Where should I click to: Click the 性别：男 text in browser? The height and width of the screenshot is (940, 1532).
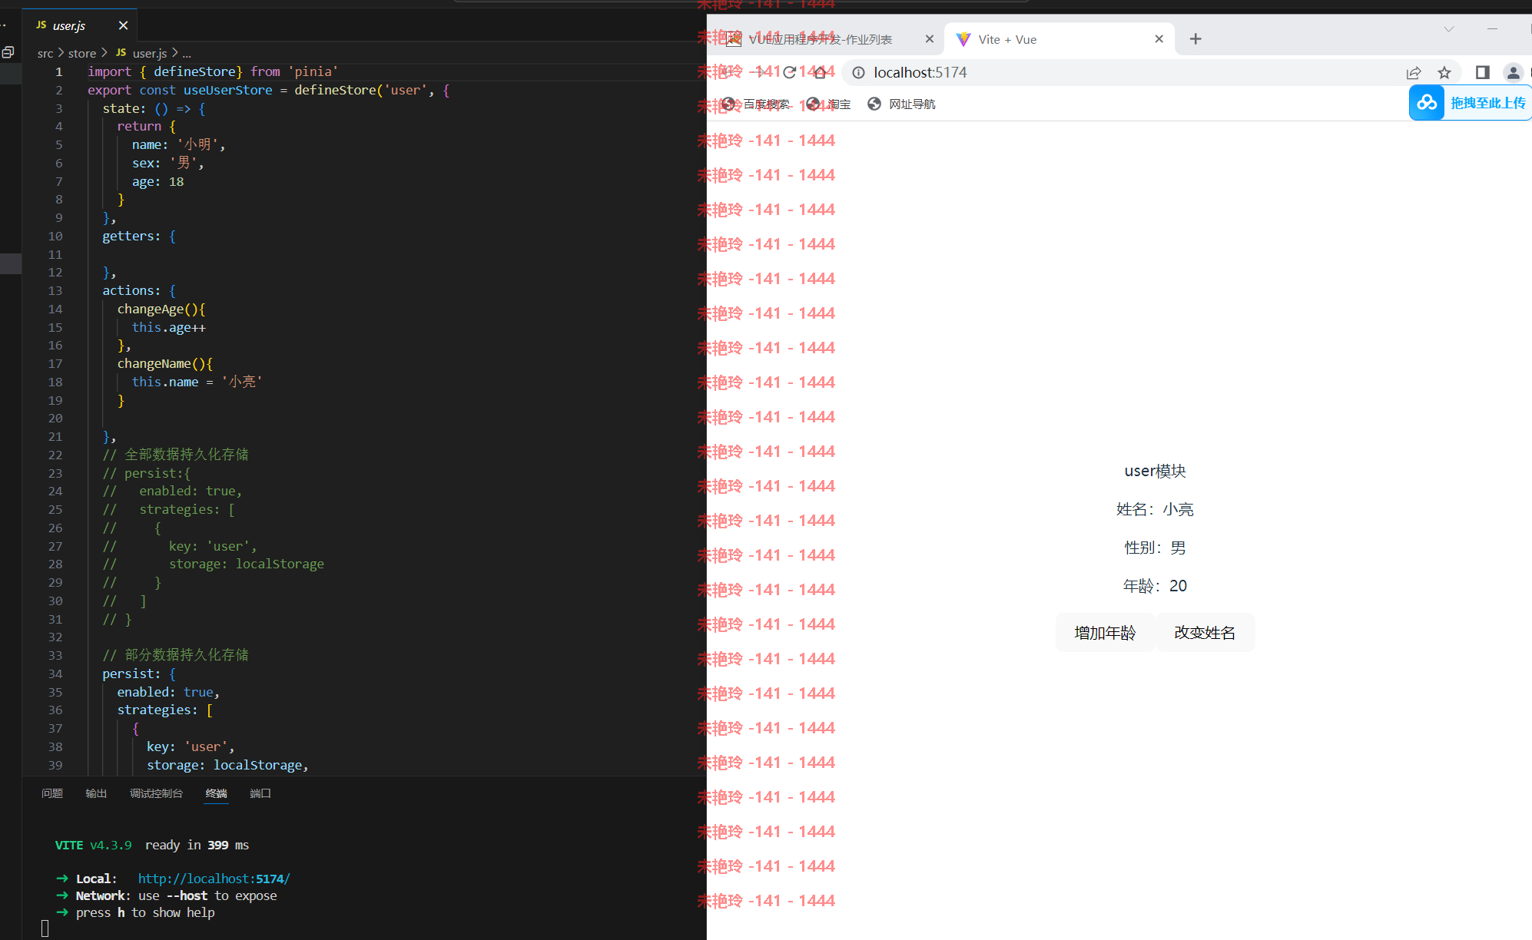1155,548
